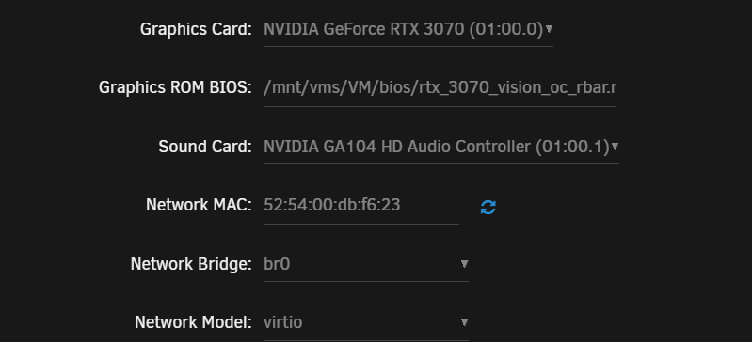Open the Graphics Card dropdown arrow
This screenshot has height=342, width=752.
pos(549,29)
